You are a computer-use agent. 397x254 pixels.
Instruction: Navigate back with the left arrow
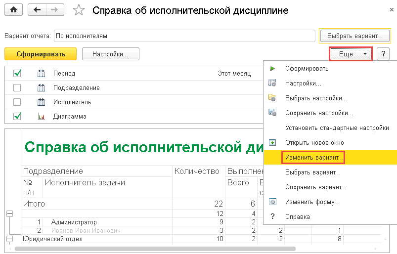[x=37, y=10]
